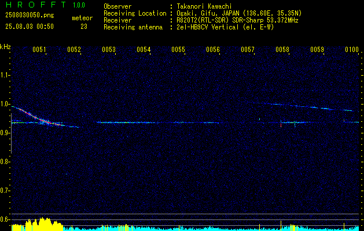Click the meteor count value 23

point(84,27)
